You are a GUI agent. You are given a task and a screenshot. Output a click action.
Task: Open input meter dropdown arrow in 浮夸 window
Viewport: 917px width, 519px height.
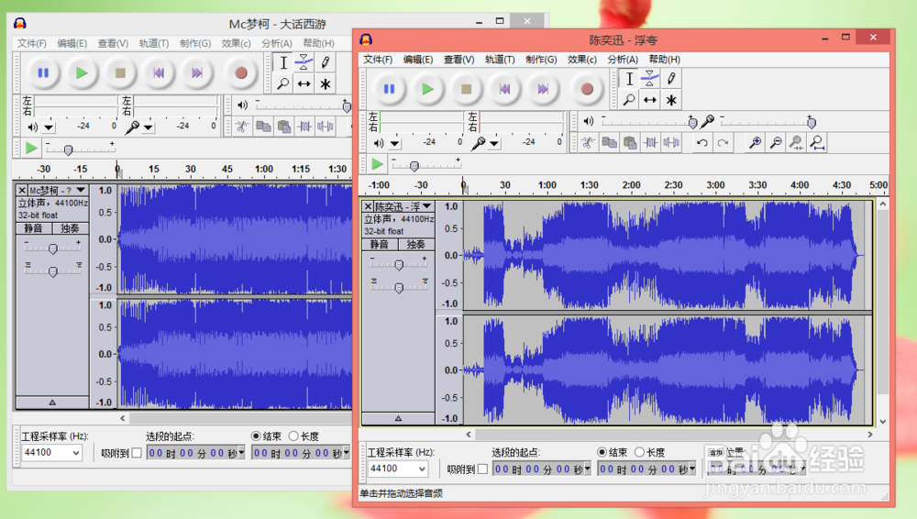(x=495, y=143)
